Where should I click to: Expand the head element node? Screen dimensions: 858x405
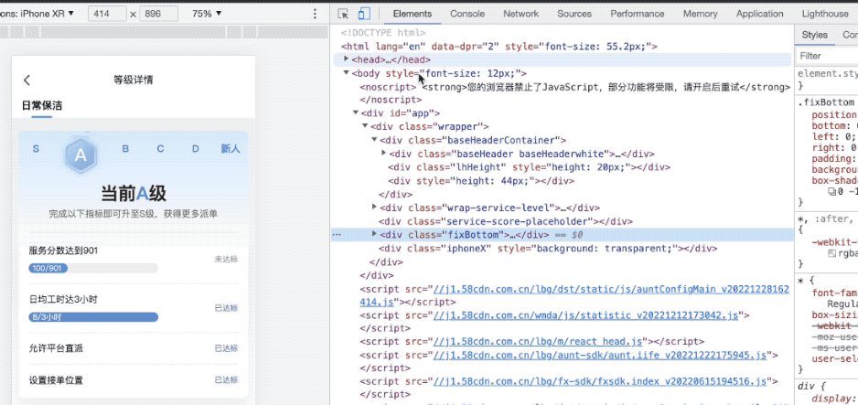click(346, 59)
